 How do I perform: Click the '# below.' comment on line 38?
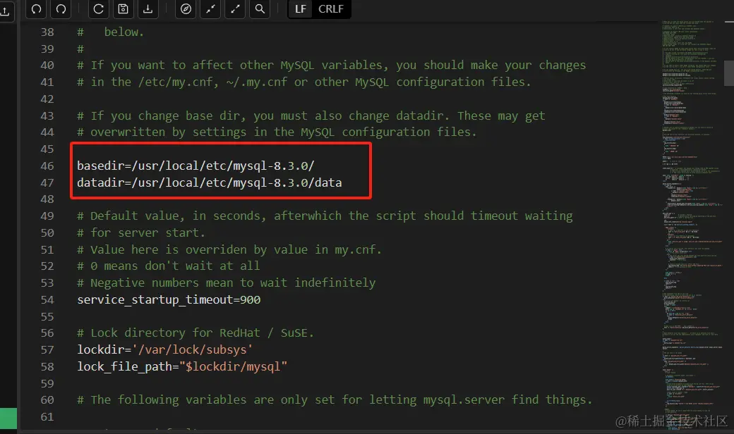tap(111, 32)
